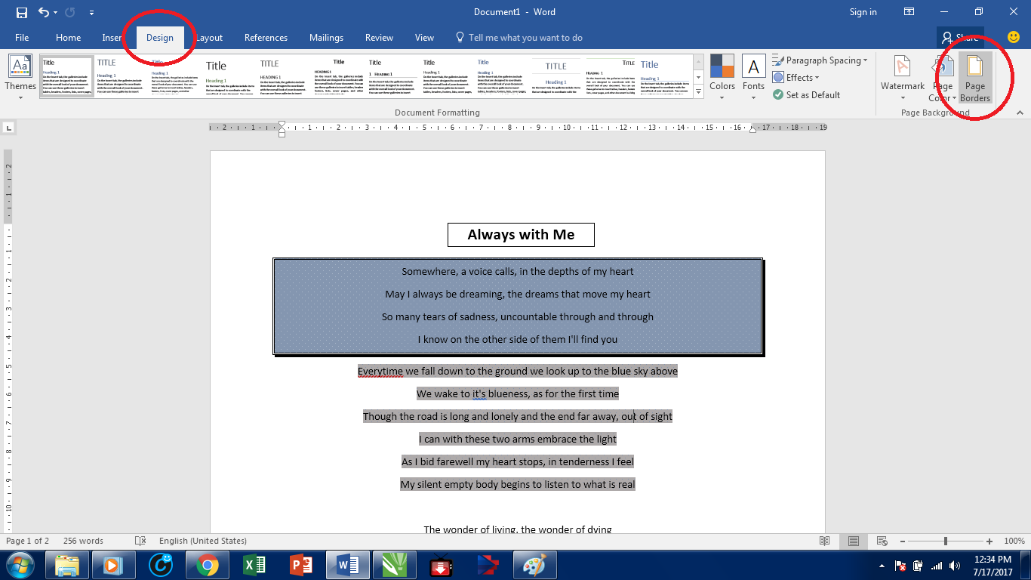Switch to Read Mode from status bar

point(824,541)
